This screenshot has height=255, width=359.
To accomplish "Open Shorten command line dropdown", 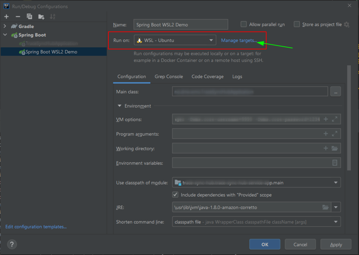I will [256, 222].
